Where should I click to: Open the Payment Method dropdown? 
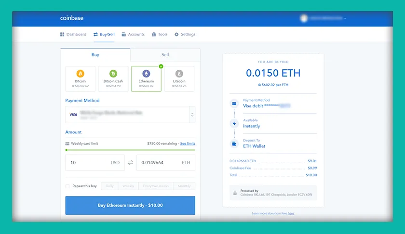tap(130, 115)
